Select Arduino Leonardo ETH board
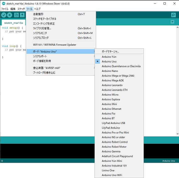Viewport: 179px width, 178px height. 119,90
